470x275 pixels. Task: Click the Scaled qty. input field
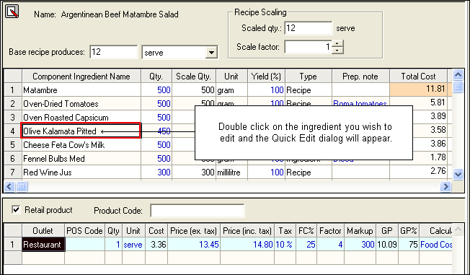click(308, 28)
